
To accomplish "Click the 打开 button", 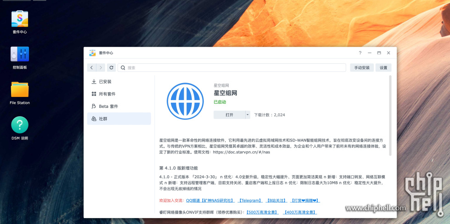I will pos(229,115).
